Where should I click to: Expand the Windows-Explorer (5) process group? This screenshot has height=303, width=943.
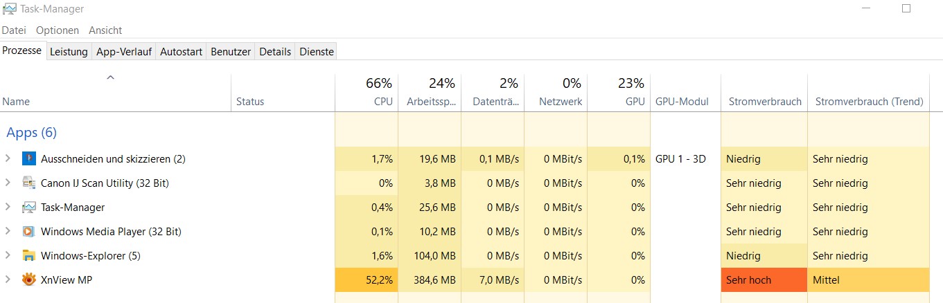(8, 256)
